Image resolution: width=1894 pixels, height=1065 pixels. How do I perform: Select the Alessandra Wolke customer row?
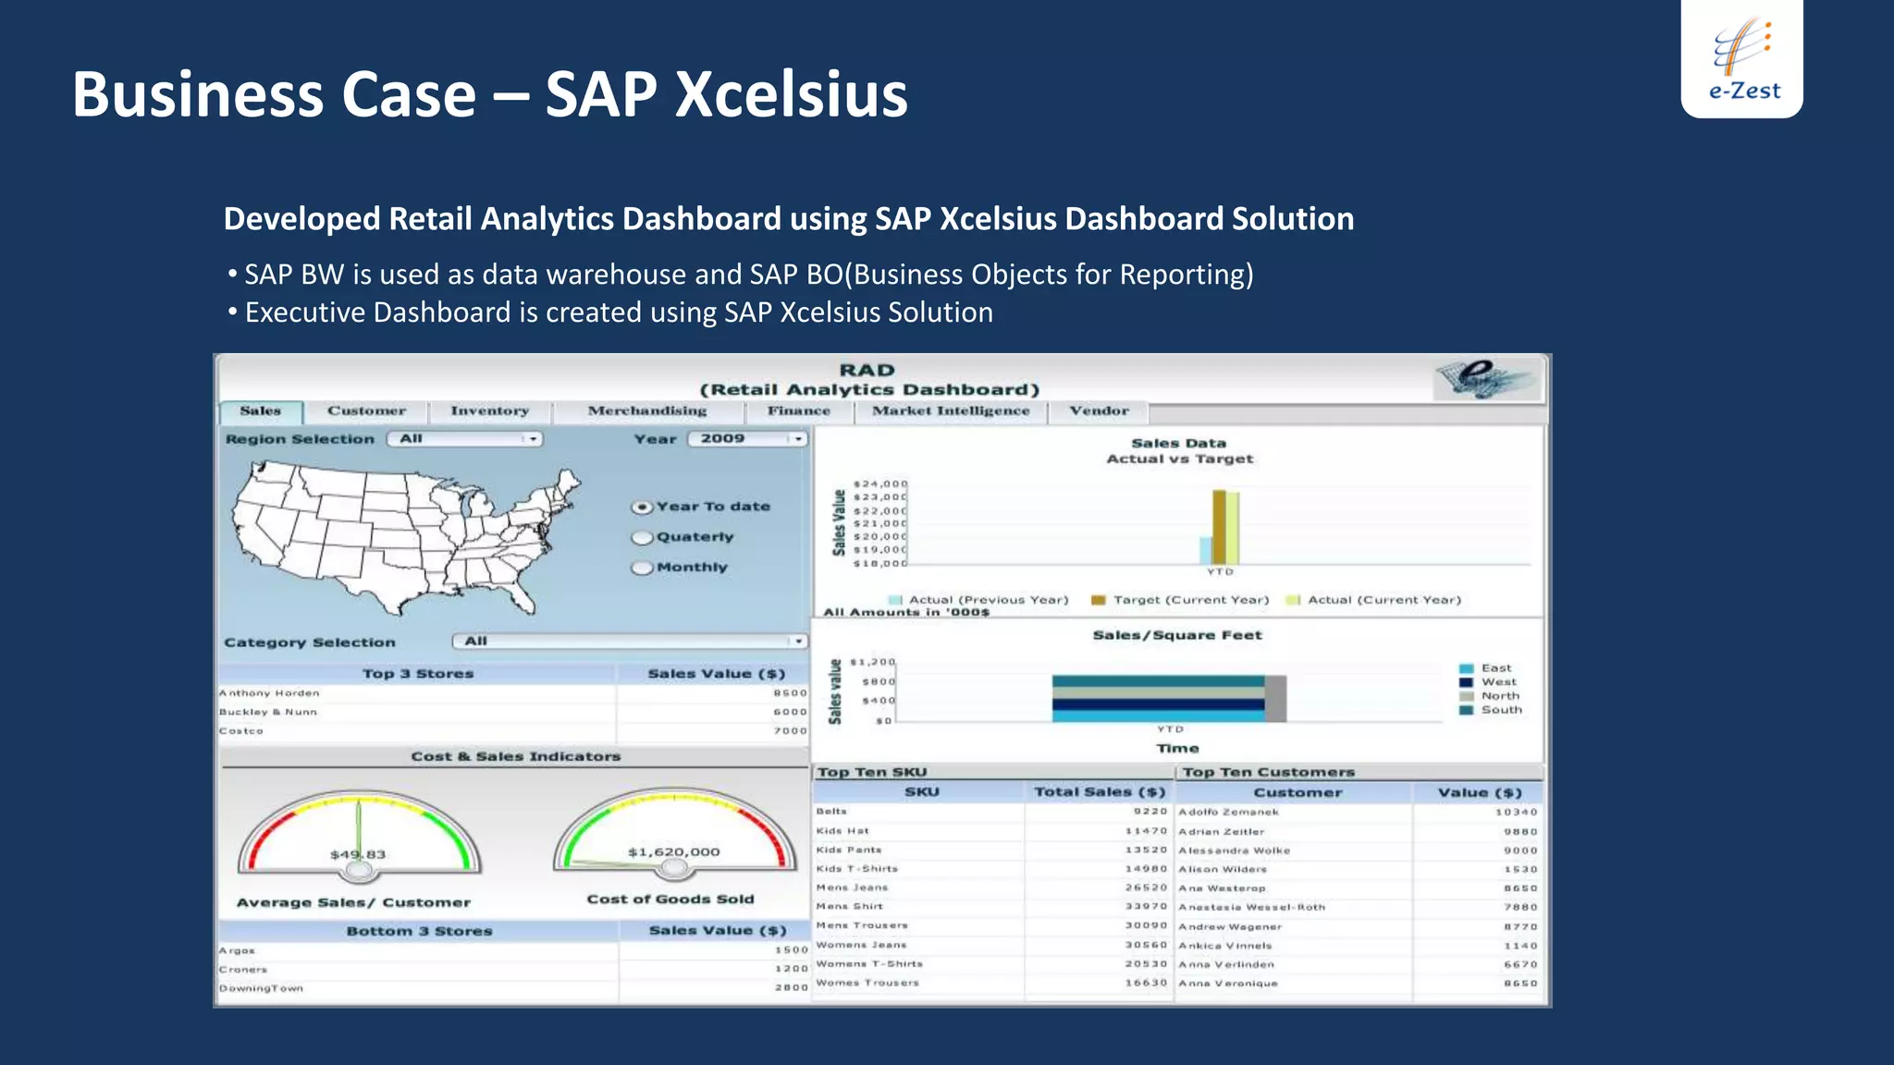point(1359,851)
